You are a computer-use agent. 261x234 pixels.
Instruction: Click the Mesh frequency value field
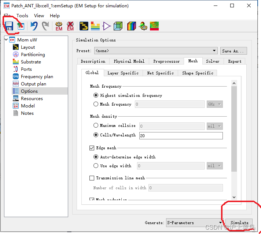pos(170,104)
